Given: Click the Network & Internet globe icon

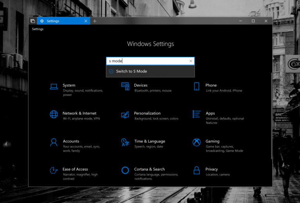Looking at the screenshot, I should click(x=54, y=114).
